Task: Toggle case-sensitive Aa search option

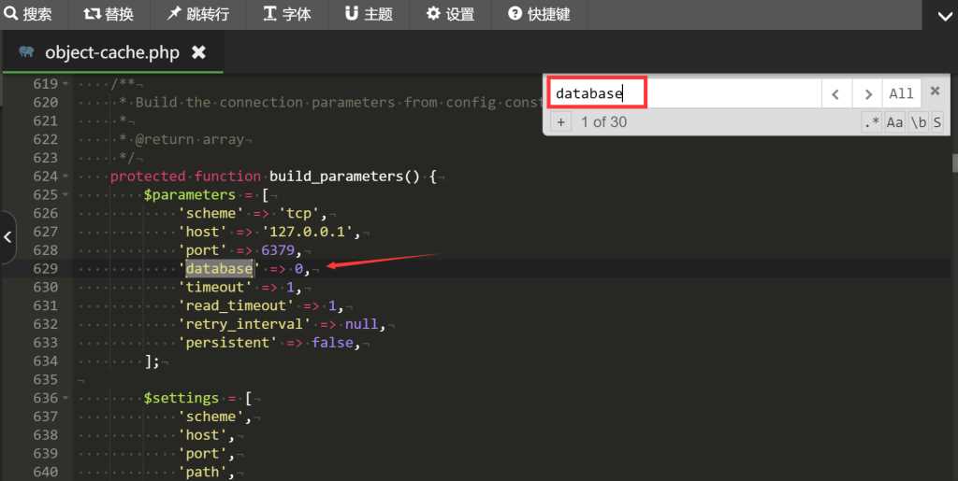Action: [895, 122]
